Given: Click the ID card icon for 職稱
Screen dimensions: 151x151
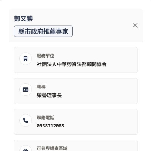Looking at the screenshot, I should (26, 89).
